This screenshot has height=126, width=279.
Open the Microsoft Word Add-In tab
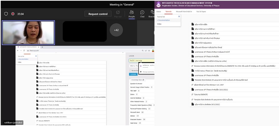point(184,11)
